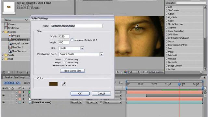Image resolution: width=208 pixels, height=117 pixels.
Task: Click the blue current time indicator
Action: [179, 84]
